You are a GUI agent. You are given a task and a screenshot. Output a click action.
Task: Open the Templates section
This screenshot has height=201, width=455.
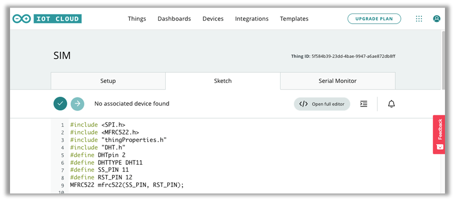tap(294, 19)
